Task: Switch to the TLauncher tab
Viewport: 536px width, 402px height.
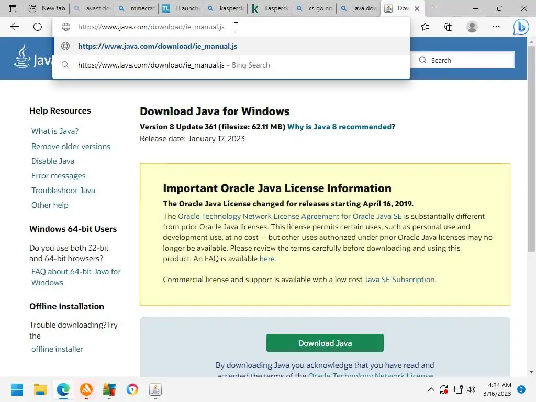Action: click(181, 8)
